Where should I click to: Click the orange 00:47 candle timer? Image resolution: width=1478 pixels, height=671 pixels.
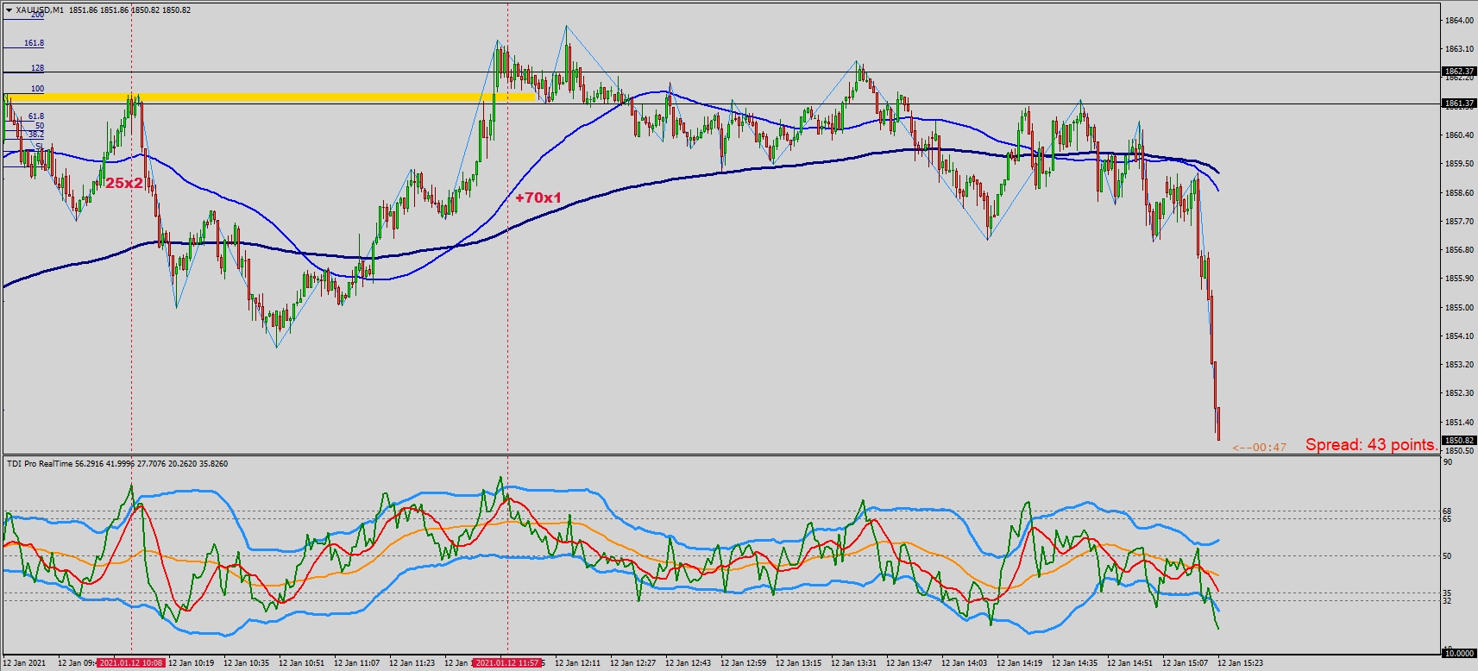pos(1260,448)
